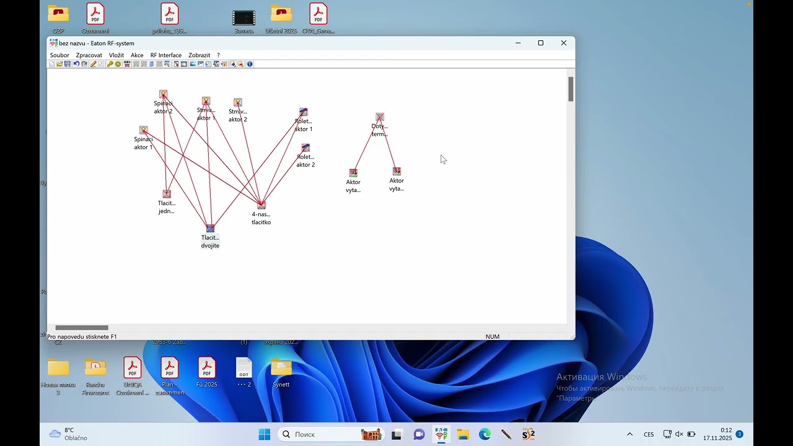Screen dimensions: 793x446
Task: Open the Synett desktop folder
Action: click(x=281, y=374)
